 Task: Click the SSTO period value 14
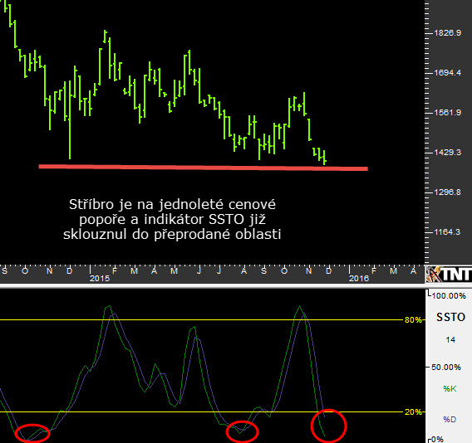(x=450, y=340)
